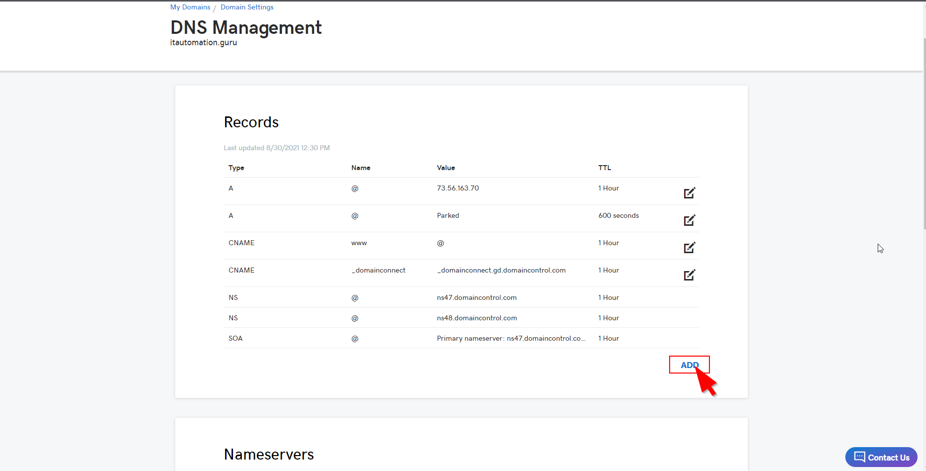Select the ns48.domaincontrol.com NS row
This screenshot has height=471, width=926.
[x=461, y=318]
